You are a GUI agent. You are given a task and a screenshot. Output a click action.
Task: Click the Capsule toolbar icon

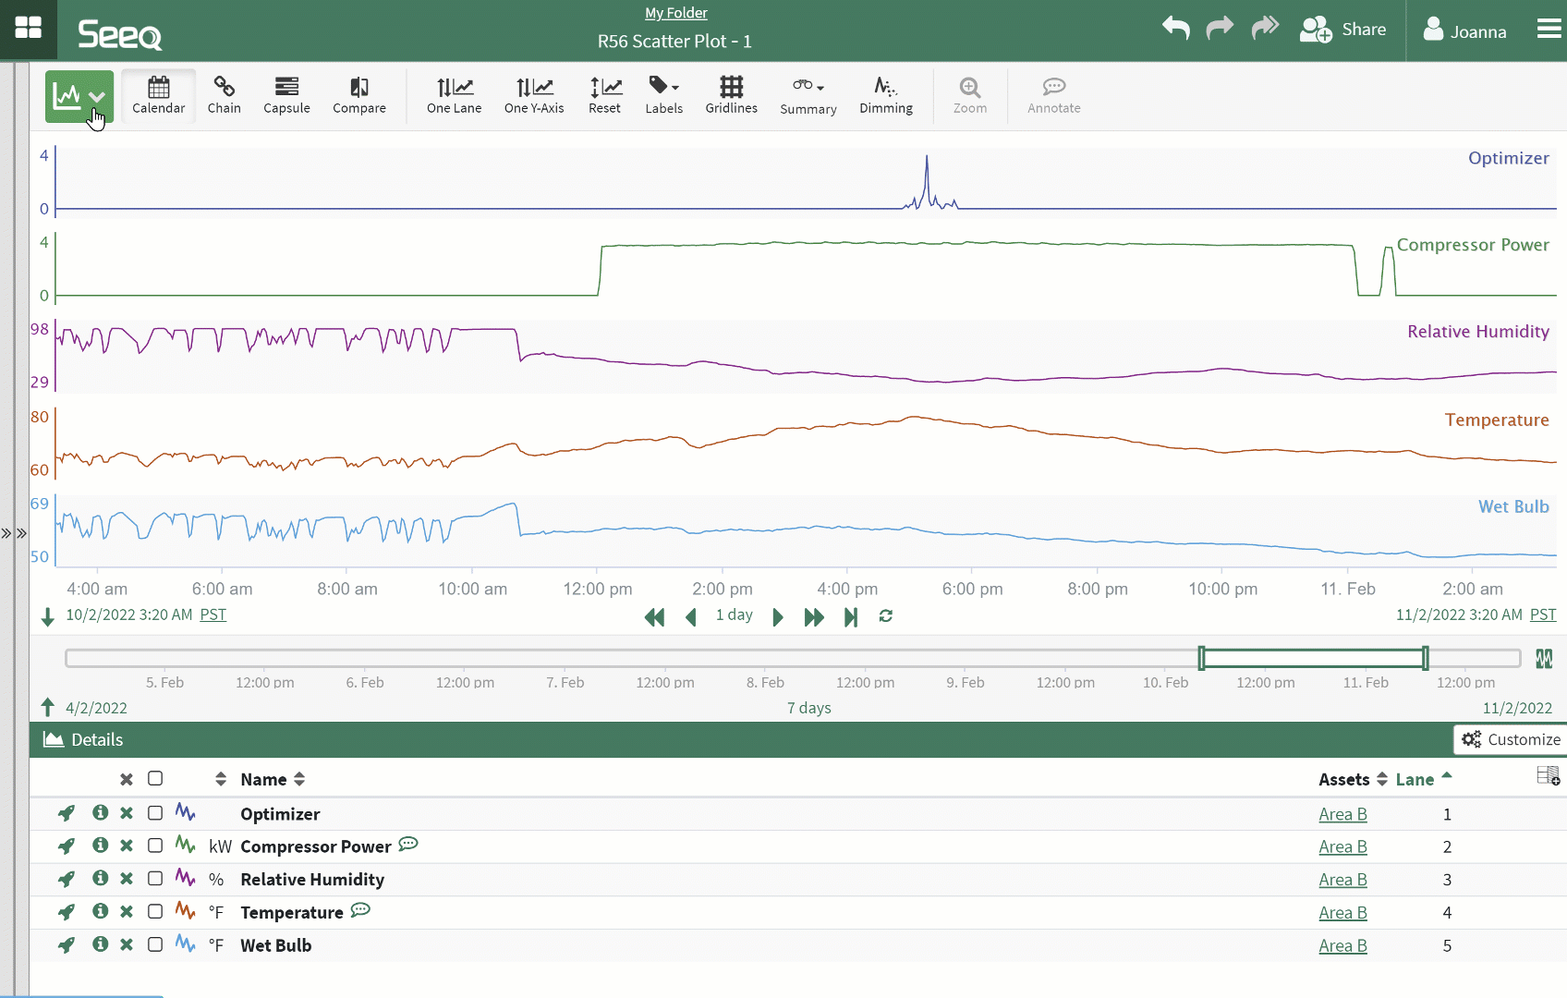coord(286,95)
